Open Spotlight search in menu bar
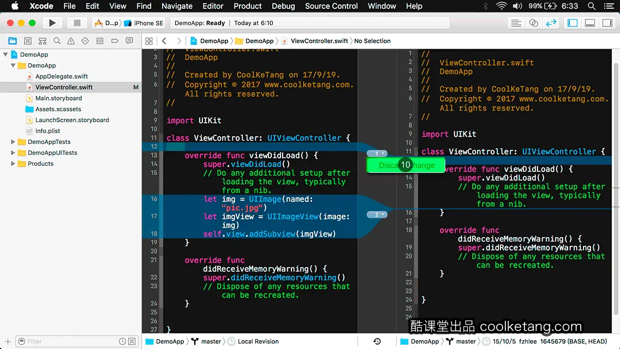Viewport: 620px width, 349px height. click(592, 6)
